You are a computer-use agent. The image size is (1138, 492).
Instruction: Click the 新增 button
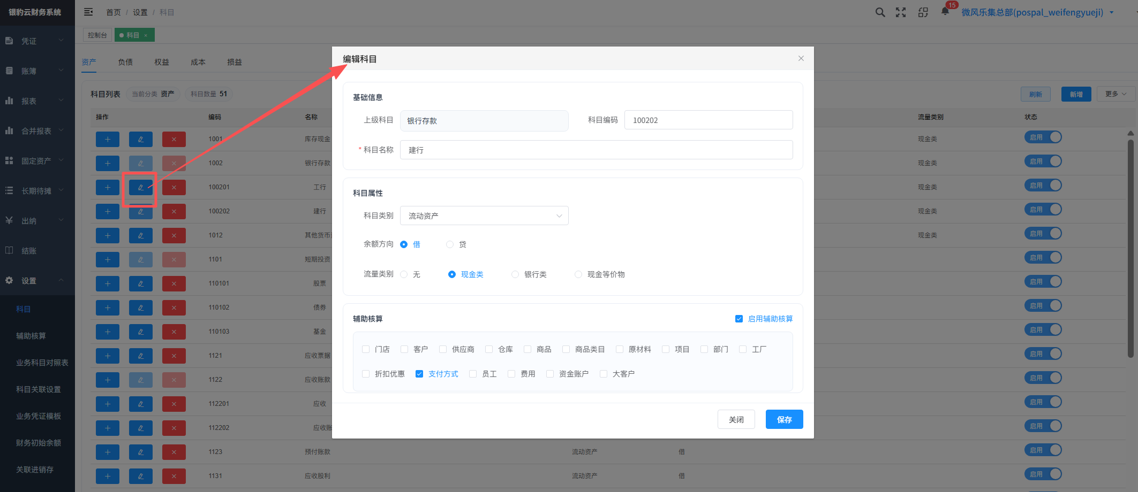point(1076,94)
